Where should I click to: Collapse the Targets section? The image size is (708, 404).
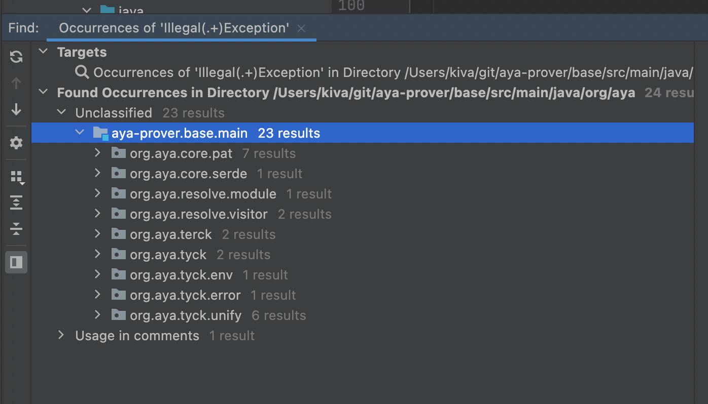pos(43,51)
